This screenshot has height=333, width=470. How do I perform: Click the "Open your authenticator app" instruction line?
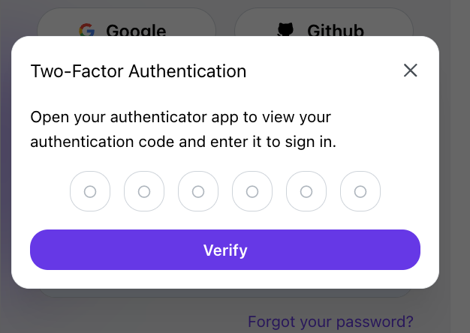pos(181,117)
